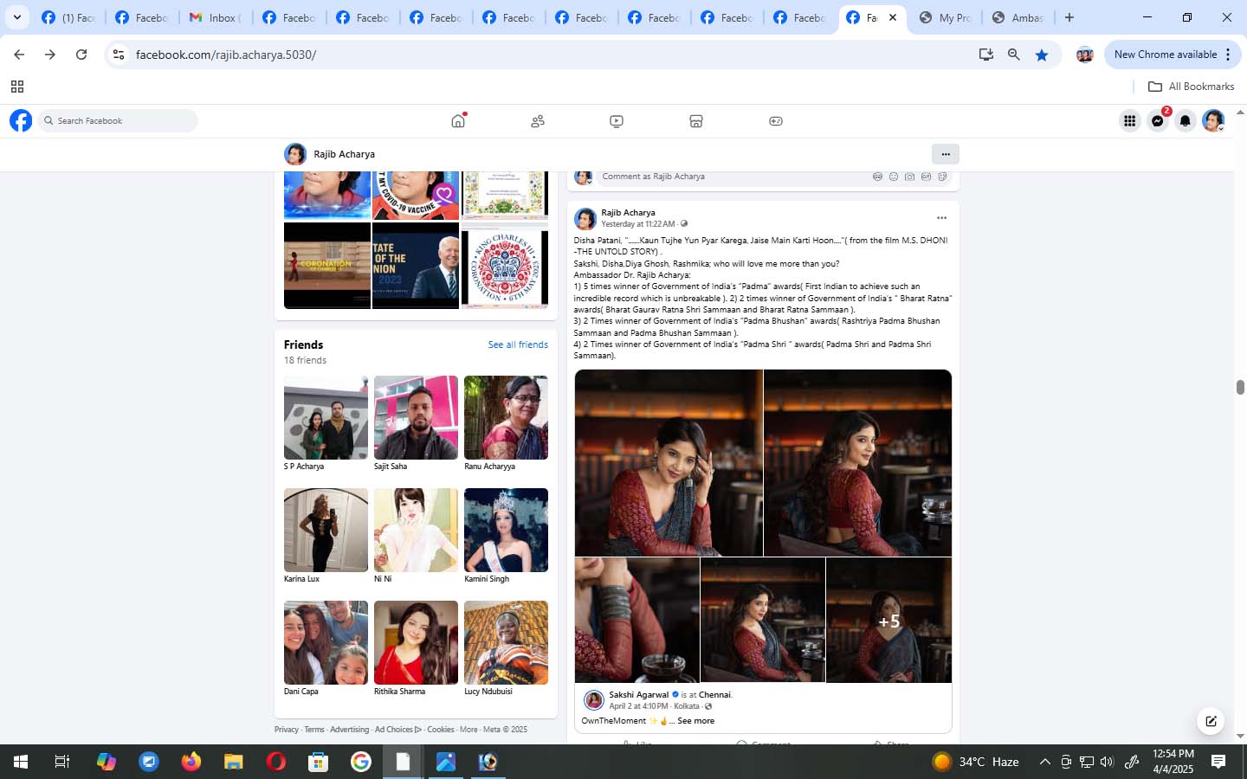1247x779 pixels.
Task: Click the new message compose icon
Action: coord(1211,720)
